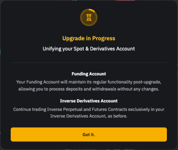
Task: Click the Funding Account heading
Action: [x=89, y=74]
